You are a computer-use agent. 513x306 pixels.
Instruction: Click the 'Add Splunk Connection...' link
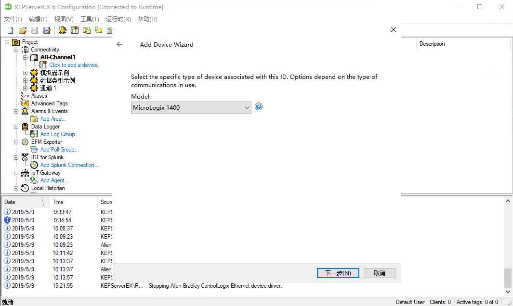pyautogui.click(x=69, y=165)
